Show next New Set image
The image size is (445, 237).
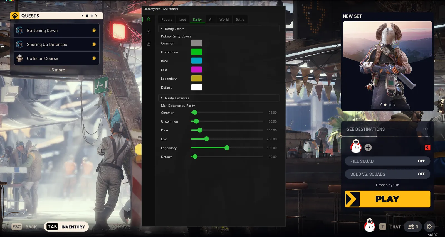[394, 105]
